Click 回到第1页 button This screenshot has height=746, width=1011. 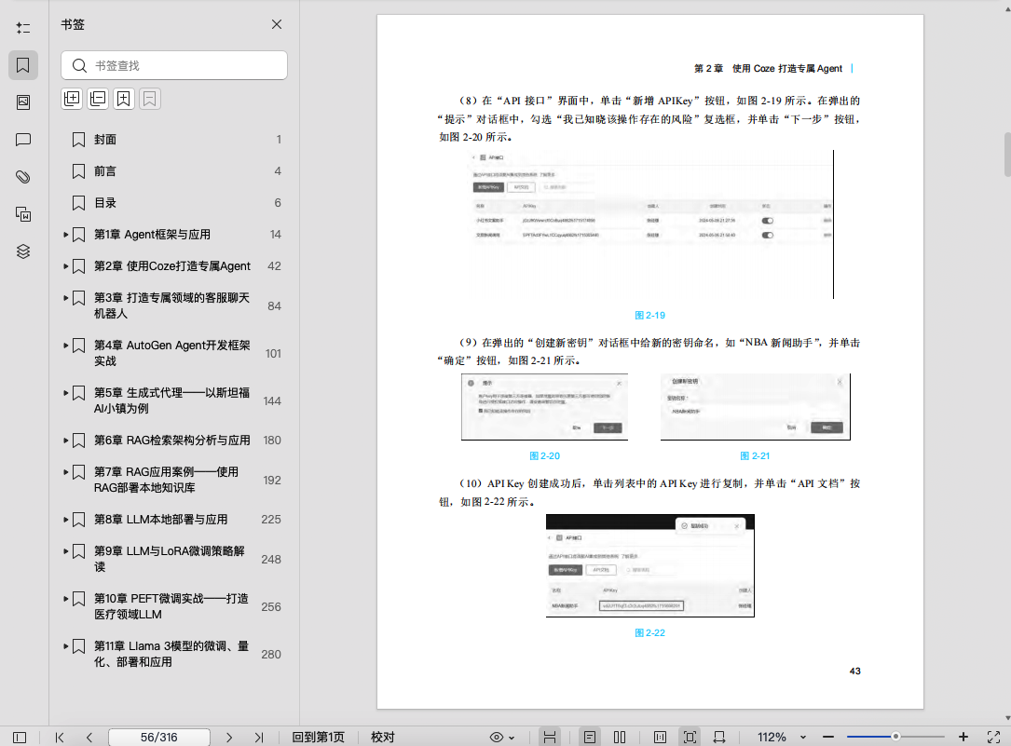[319, 737]
